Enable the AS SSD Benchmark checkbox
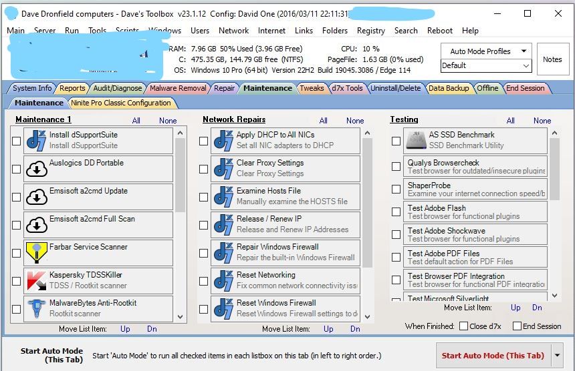This screenshot has height=371, width=575. tap(396, 141)
